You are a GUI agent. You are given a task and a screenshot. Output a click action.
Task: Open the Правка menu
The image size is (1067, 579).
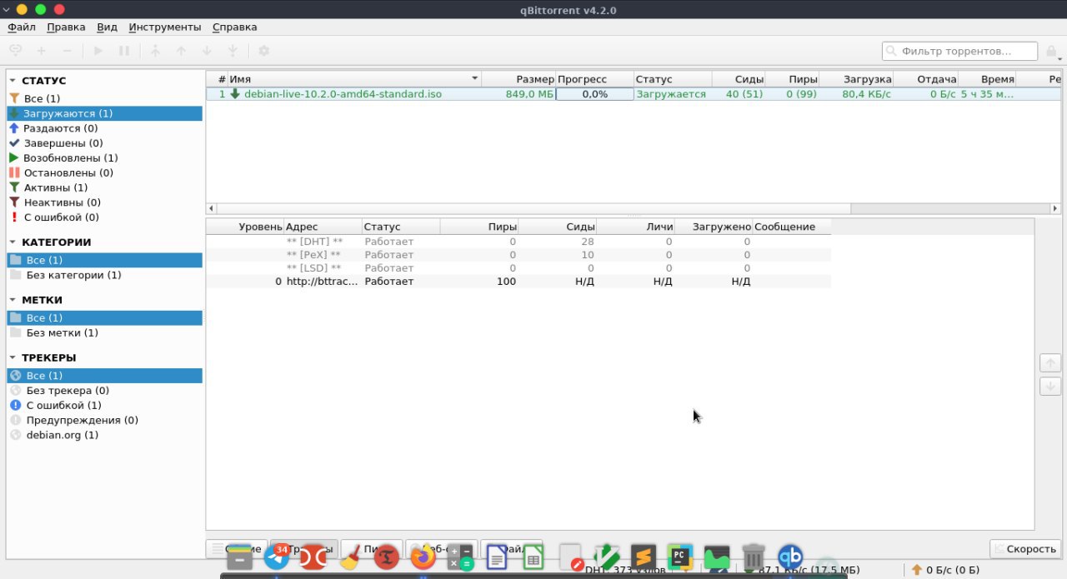[x=66, y=27]
